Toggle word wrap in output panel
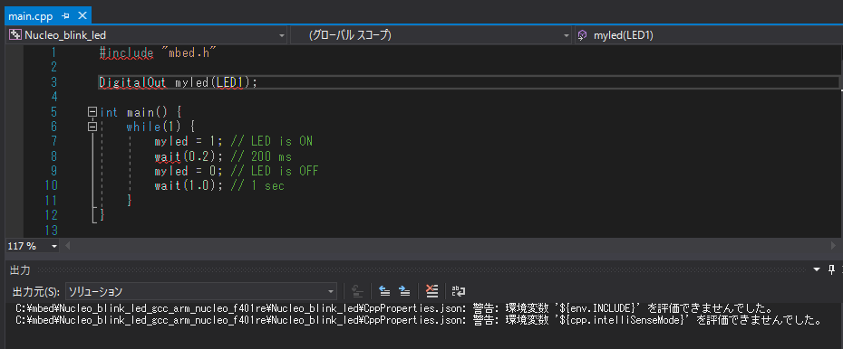This screenshot has width=843, height=349. tap(459, 291)
